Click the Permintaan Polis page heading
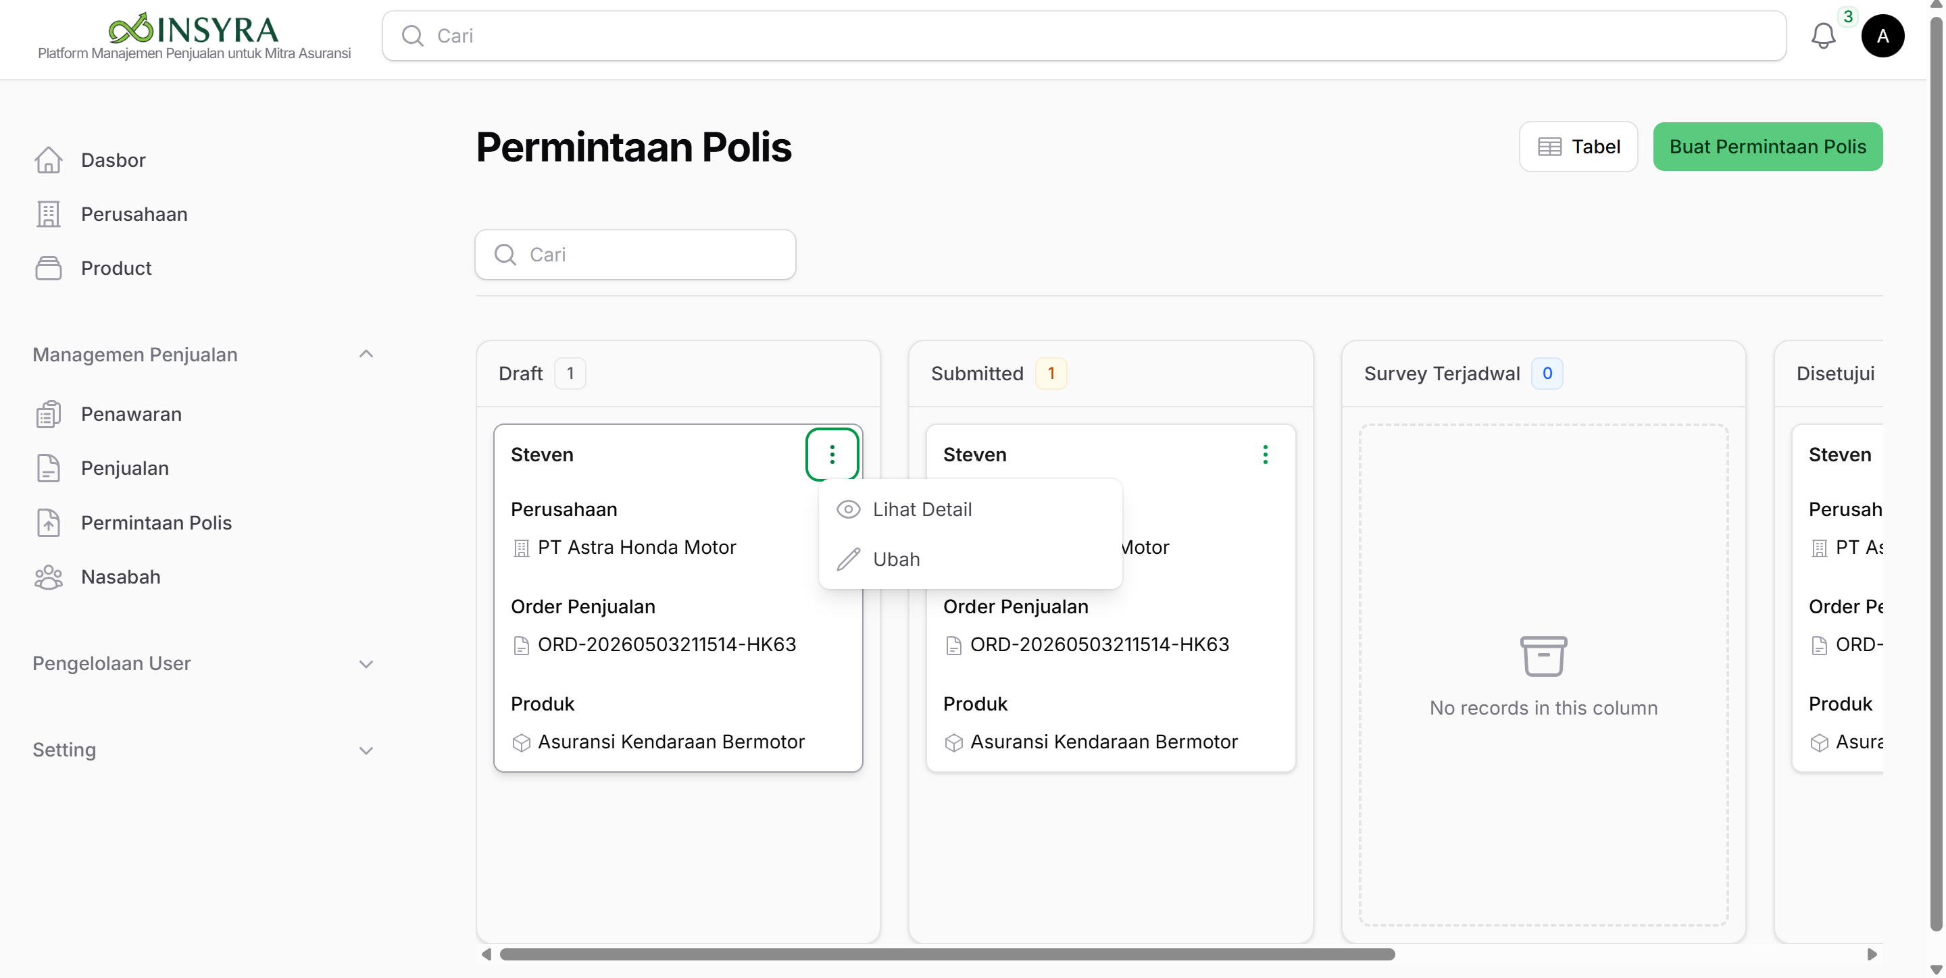The width and height of the screenshot is (1946, 978). tap(633, 147)
